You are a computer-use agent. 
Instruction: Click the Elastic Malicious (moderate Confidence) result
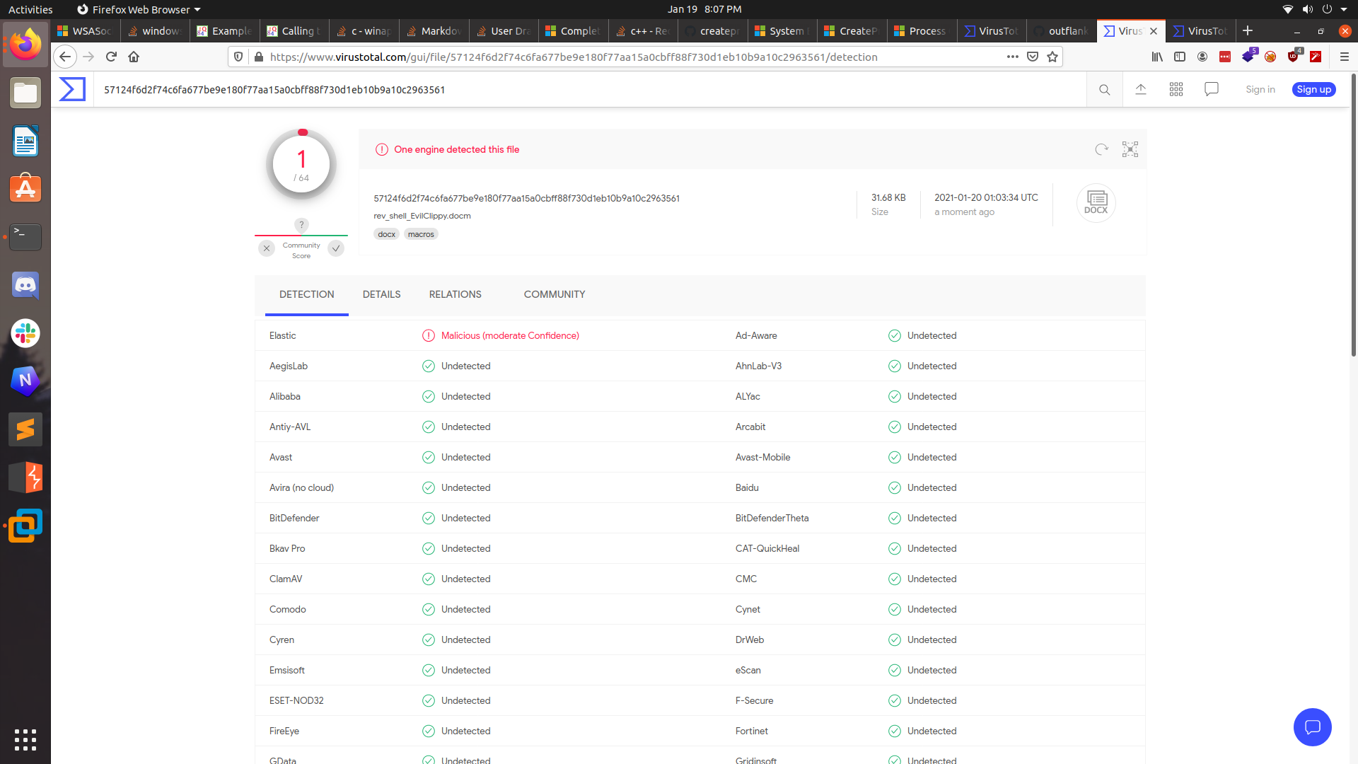509,335
